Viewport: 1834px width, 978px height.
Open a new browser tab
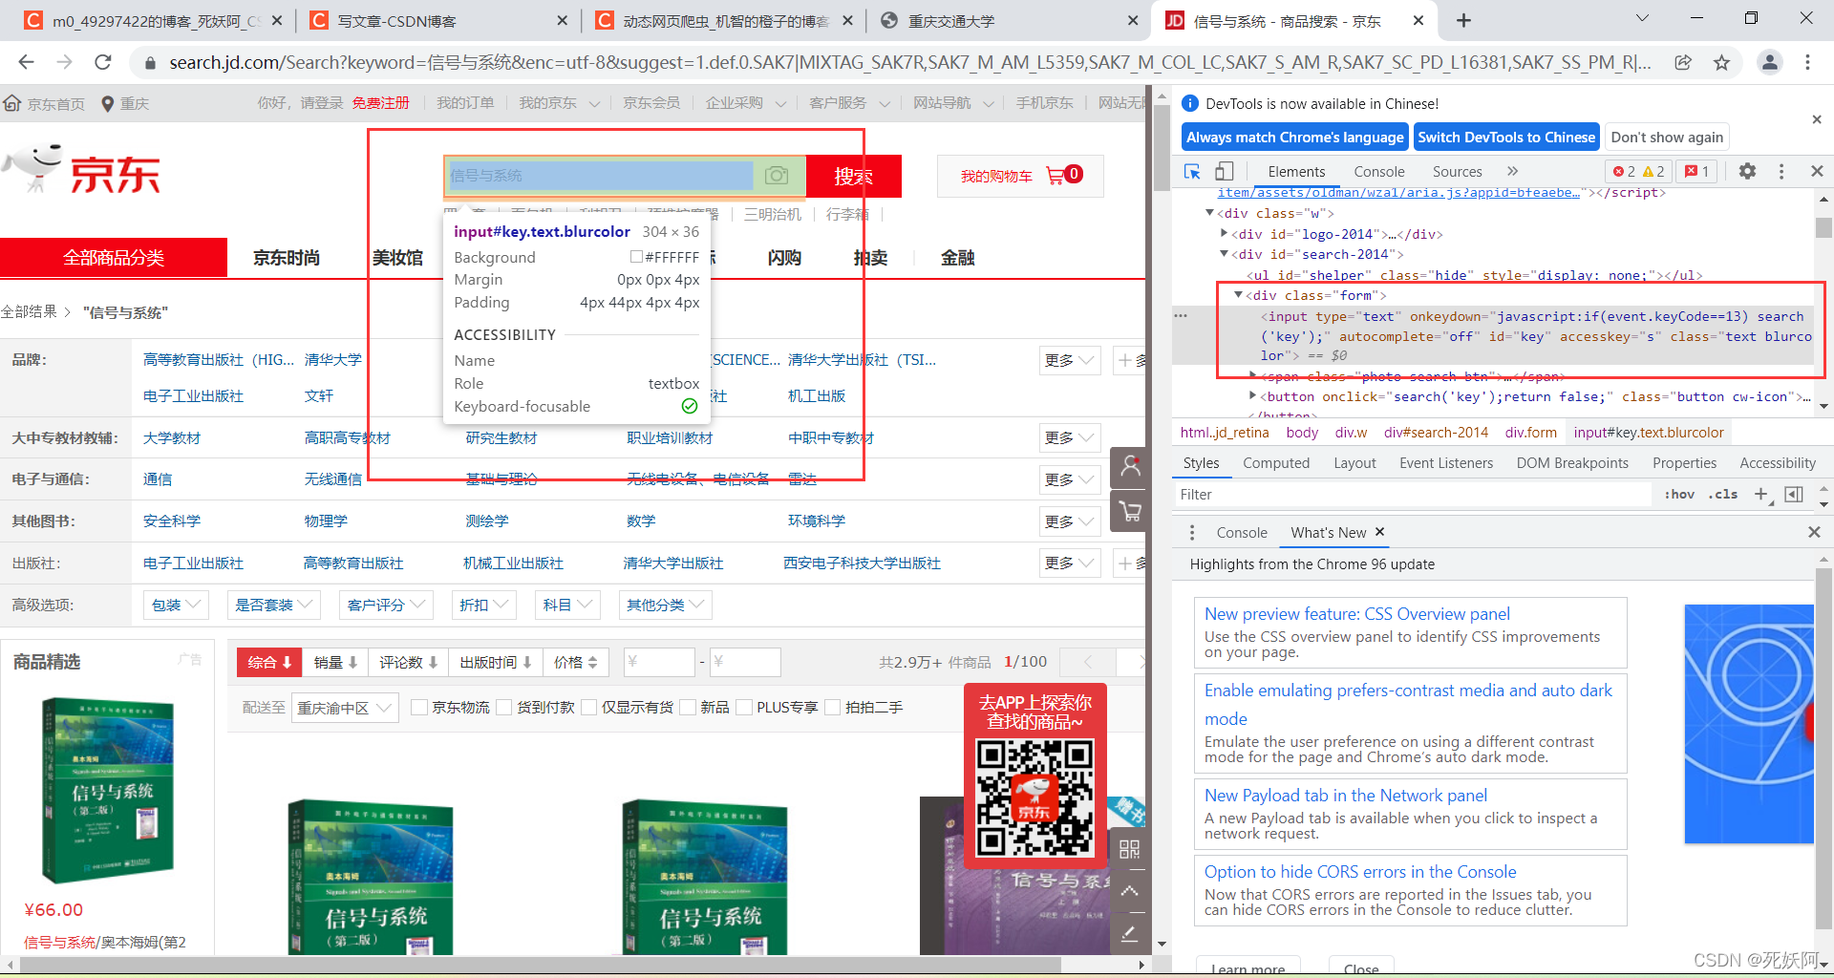click(1463, 20)
